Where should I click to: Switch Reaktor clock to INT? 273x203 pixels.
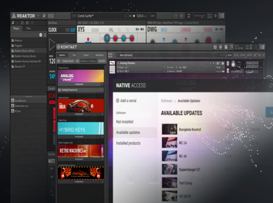click(x=68, y=30)
